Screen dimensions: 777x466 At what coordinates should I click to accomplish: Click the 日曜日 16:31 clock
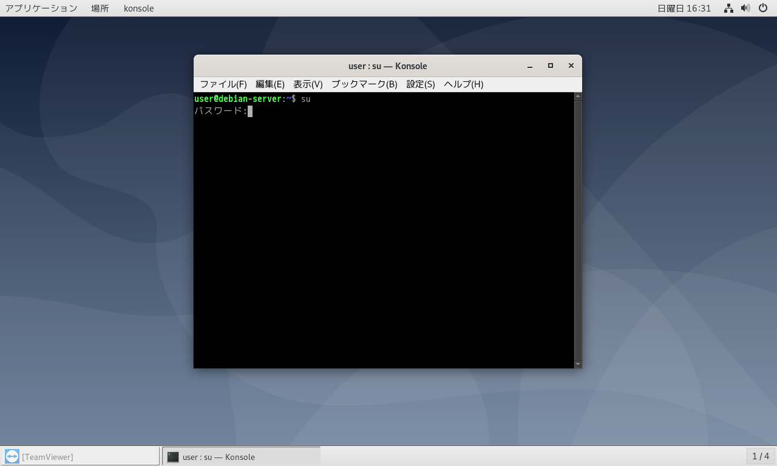684,8
